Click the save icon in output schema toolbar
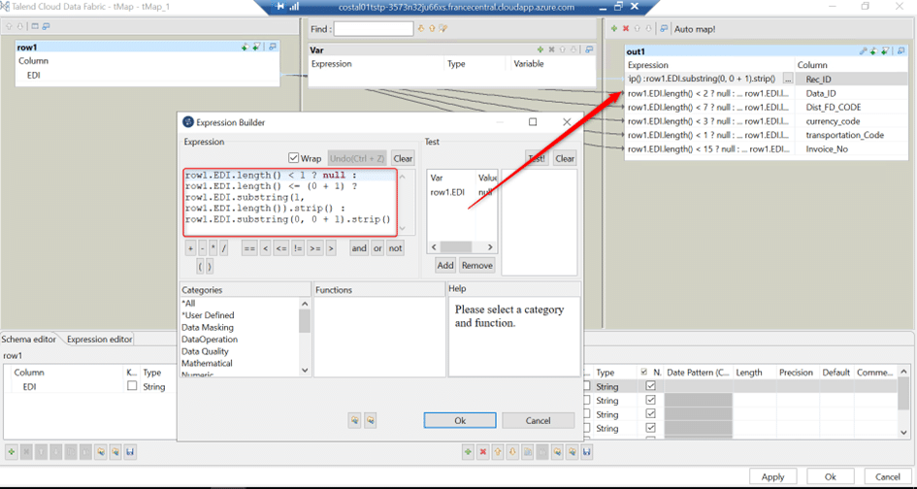 click(587, 452)
